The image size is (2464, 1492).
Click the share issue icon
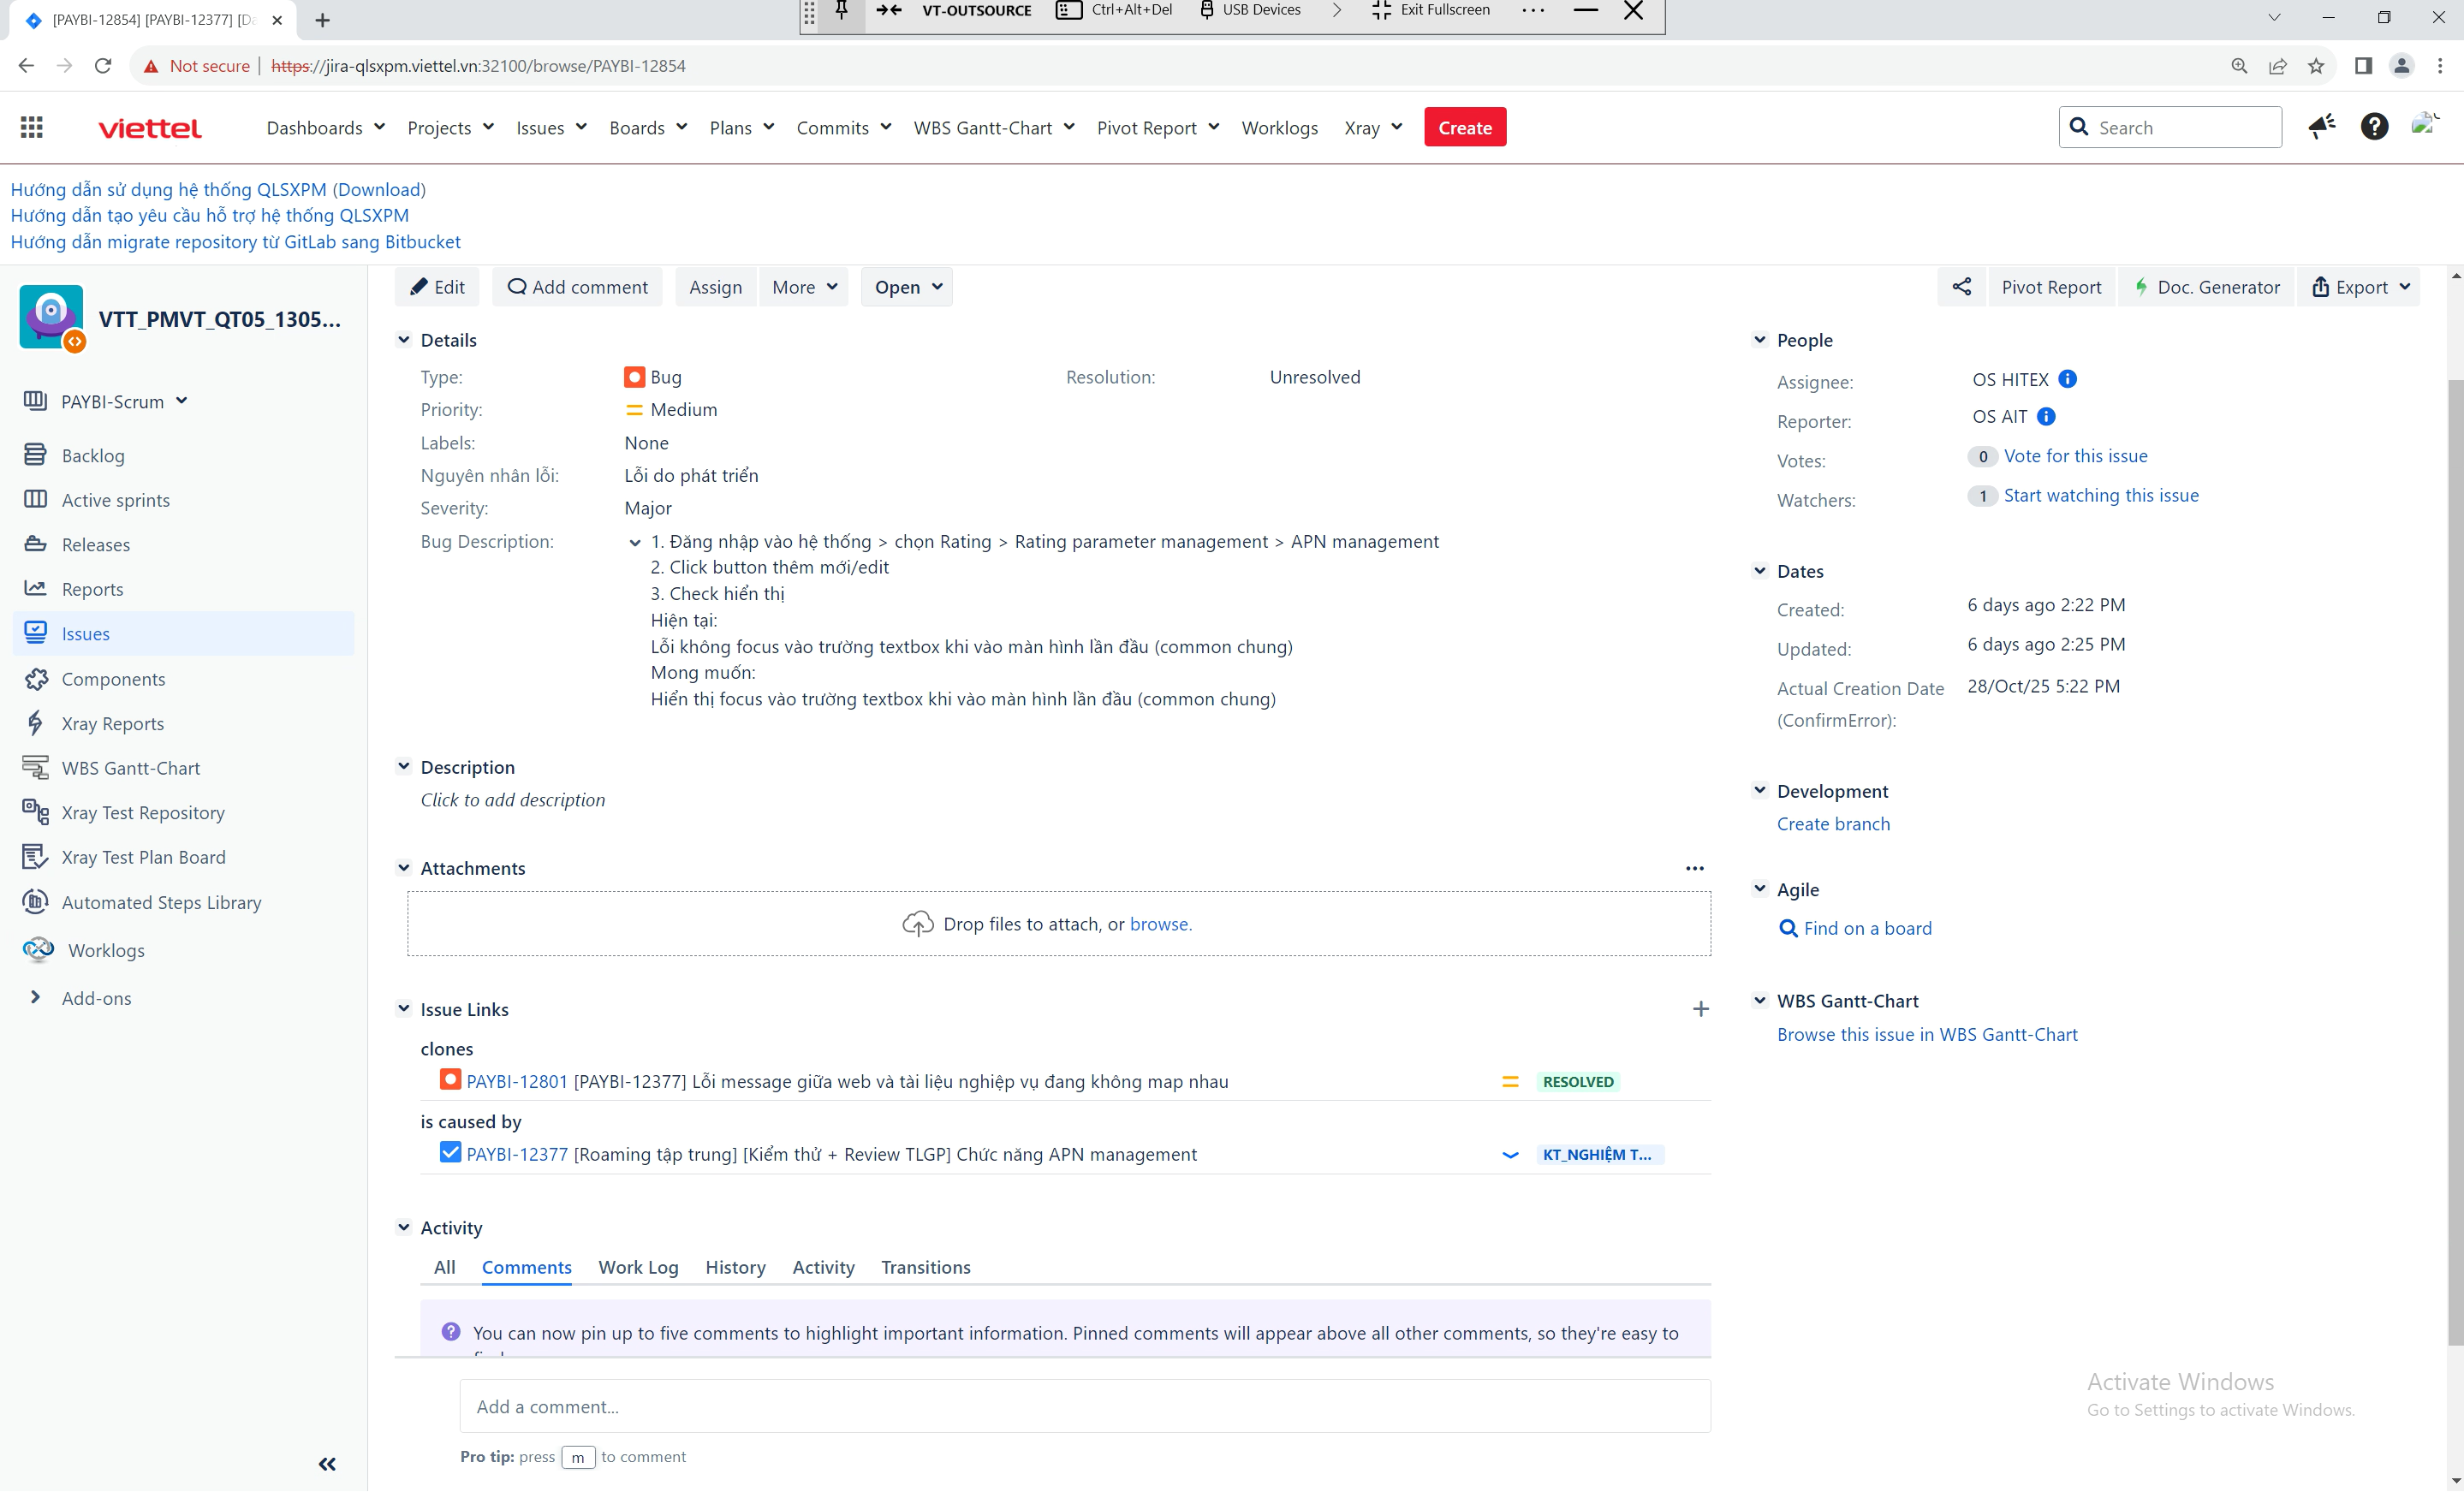click(1961, 287)
